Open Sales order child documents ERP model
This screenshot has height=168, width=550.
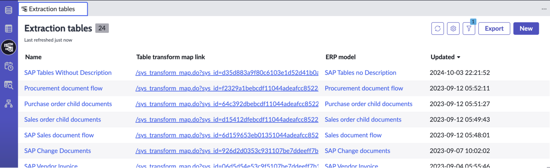click(x=363, y=120)
